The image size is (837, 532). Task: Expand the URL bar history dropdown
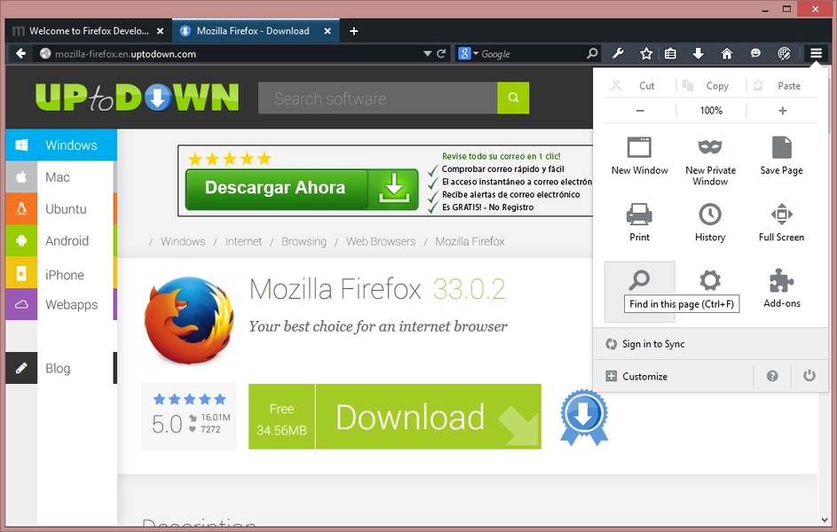[x=427, y=54]
